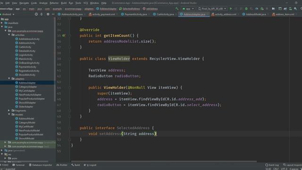Select MyCartAdapter in project tree
Viewport: 302px width, 170px height.
(27, 91)
